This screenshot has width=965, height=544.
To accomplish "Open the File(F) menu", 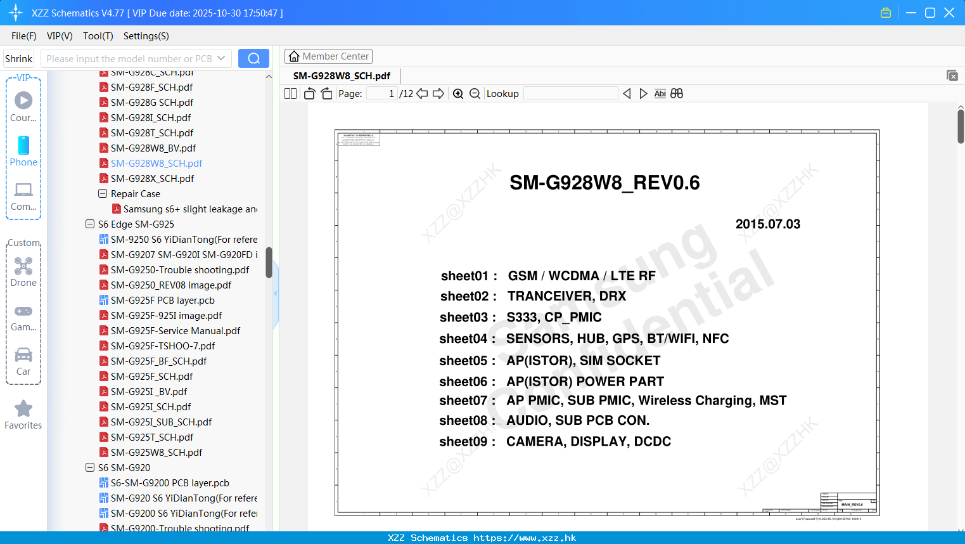I will 24,36.
